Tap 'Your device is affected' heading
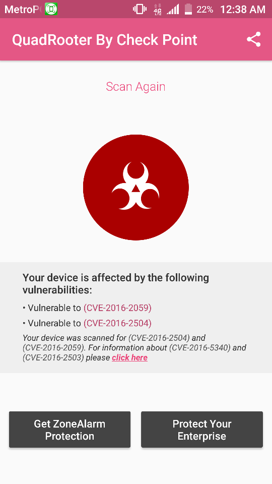272x484 pixels. point(116,284)
